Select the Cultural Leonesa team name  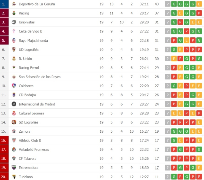pyautogui.click(x=31, y=113)
